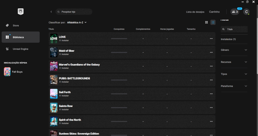Viewport: 258px width, 136px height.
Task: Click the Título column header
Action: pos(51,29)
